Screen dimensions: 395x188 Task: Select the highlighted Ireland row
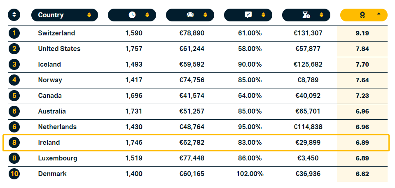pyautogui.click(x=196, y=143)
